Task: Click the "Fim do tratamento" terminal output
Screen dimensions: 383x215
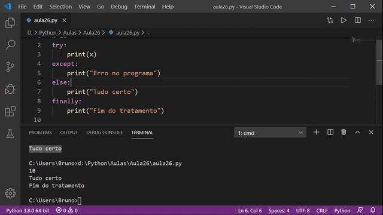Action: (57, 186)
